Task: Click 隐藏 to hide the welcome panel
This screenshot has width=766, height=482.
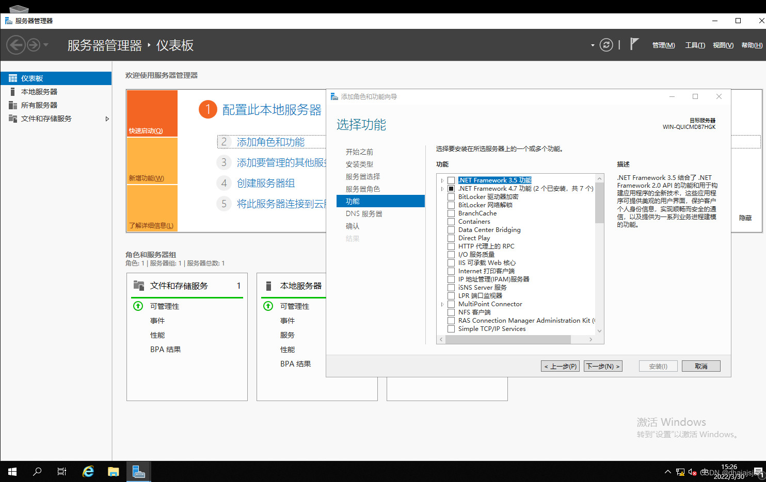Action: point(745,218)
